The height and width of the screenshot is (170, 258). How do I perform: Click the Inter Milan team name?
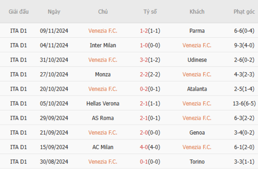click(x=103, y=45)
